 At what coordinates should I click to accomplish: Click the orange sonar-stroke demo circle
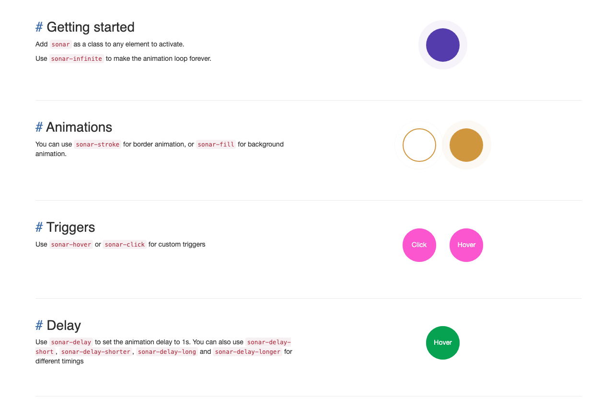(x=419, y=145)
